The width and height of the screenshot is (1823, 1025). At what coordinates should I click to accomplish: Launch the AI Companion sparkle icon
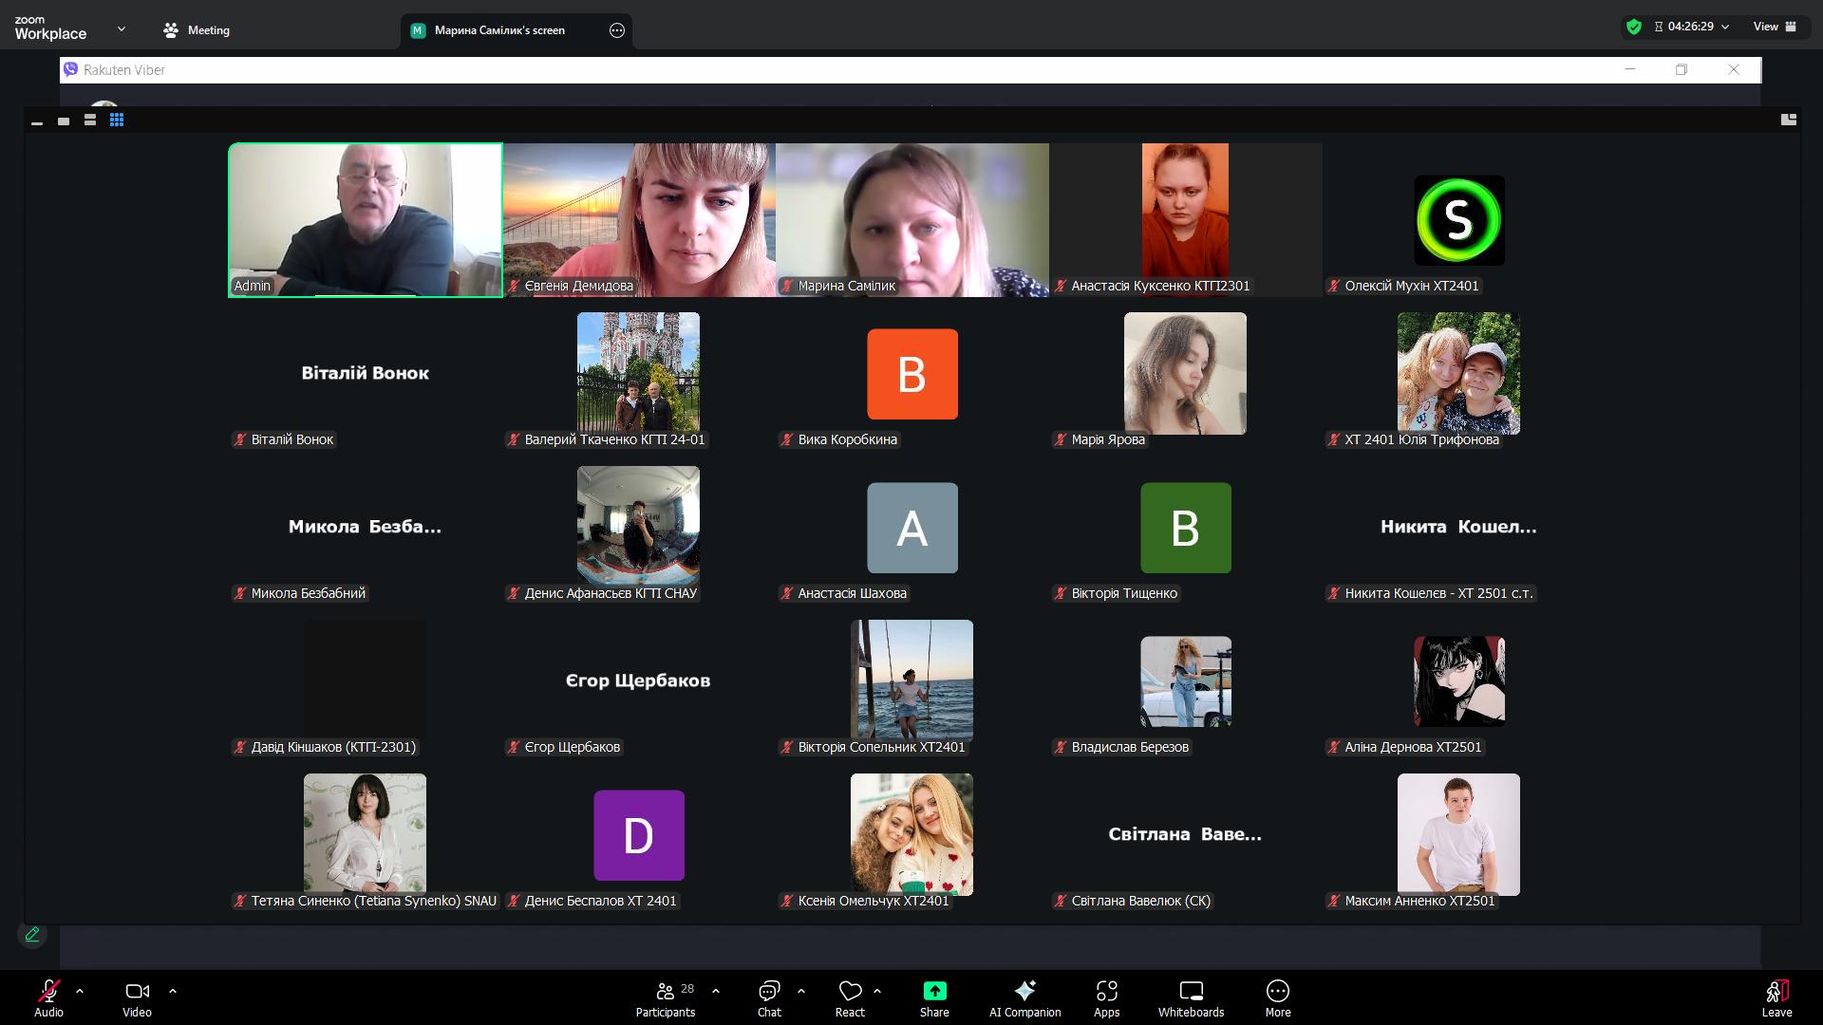point(1024,991)
